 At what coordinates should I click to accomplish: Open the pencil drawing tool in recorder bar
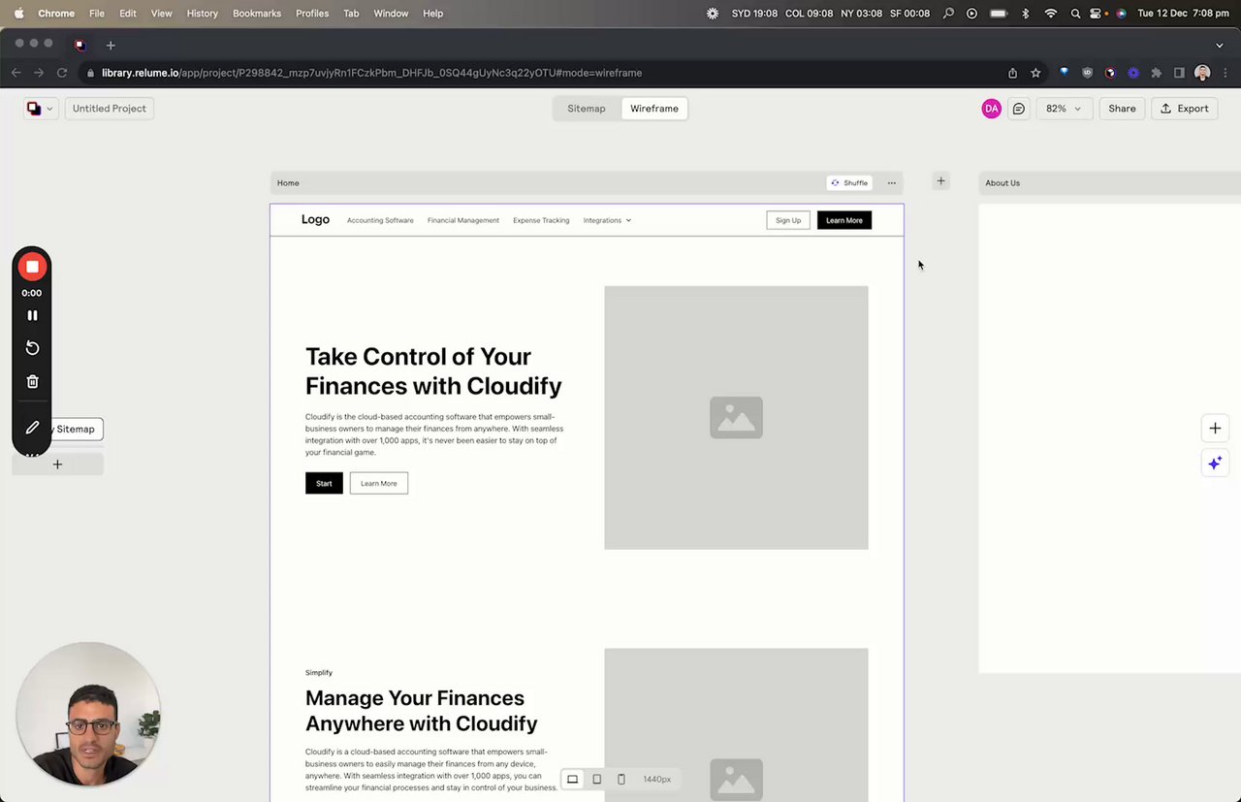(x=32, y=427)
